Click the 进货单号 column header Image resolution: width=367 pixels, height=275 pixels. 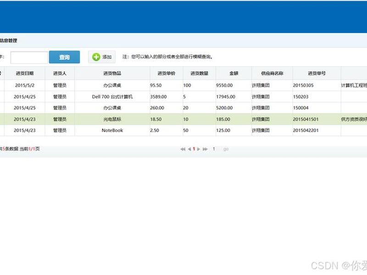pos(317,73)
